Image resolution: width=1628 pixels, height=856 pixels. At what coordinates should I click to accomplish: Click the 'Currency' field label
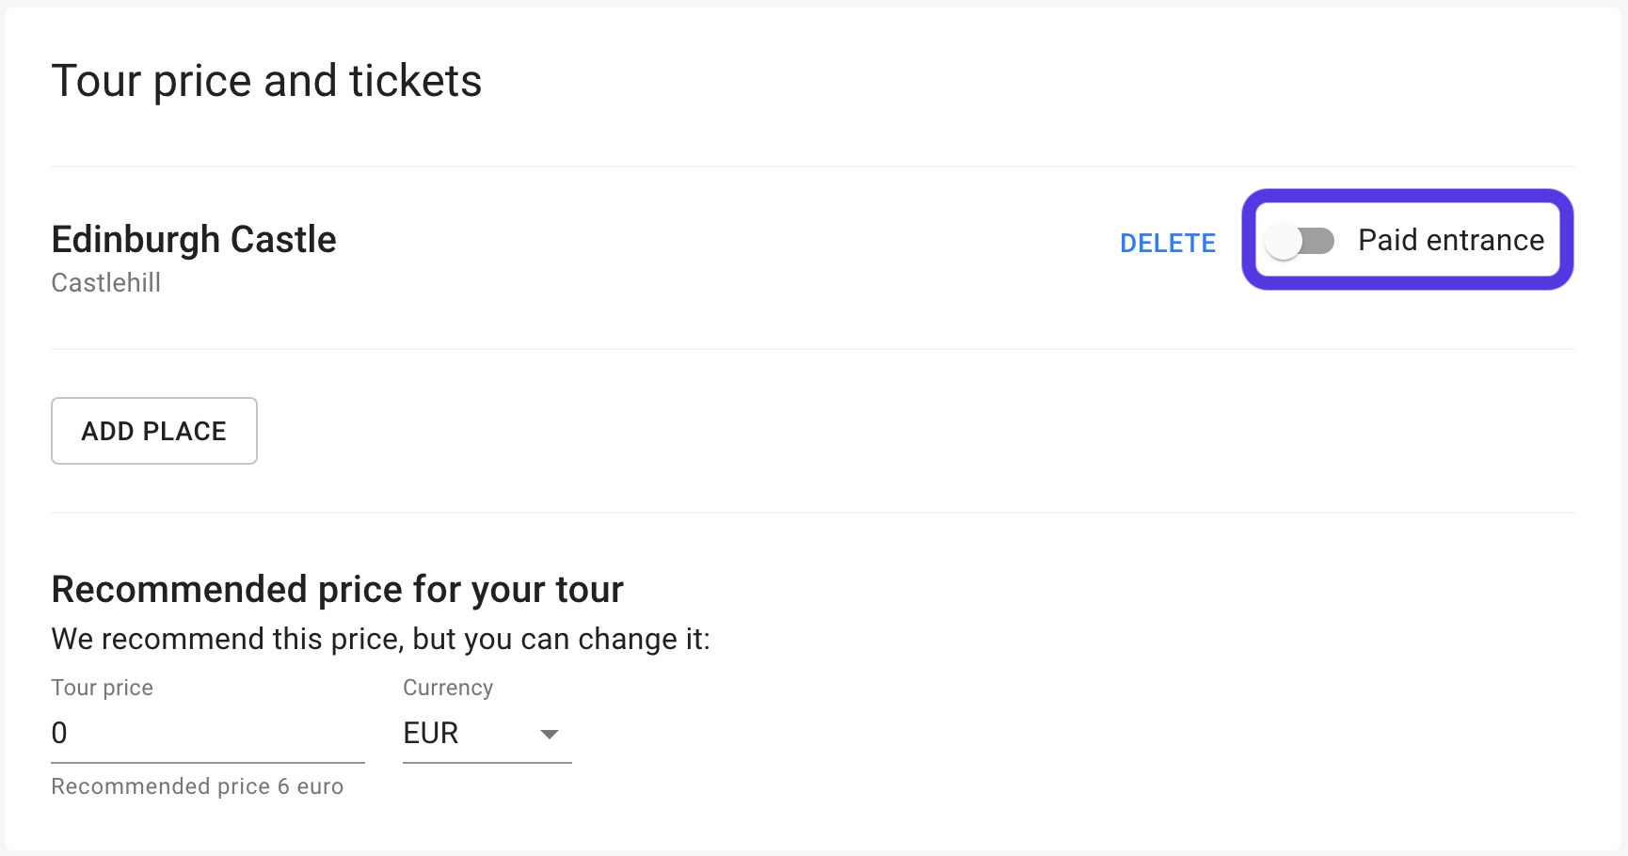(448, 688)
